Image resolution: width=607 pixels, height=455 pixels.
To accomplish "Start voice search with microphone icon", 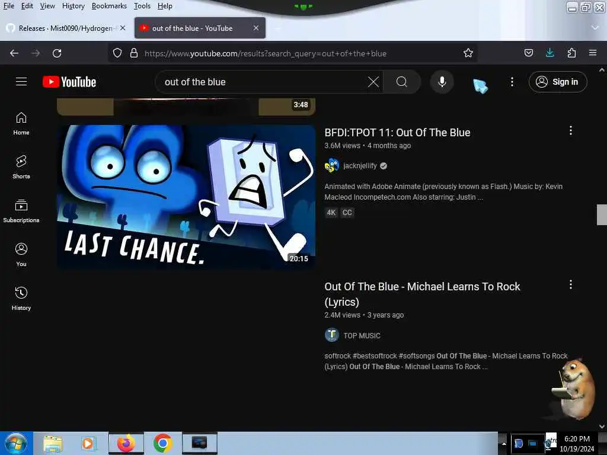I will pos(442,82).
